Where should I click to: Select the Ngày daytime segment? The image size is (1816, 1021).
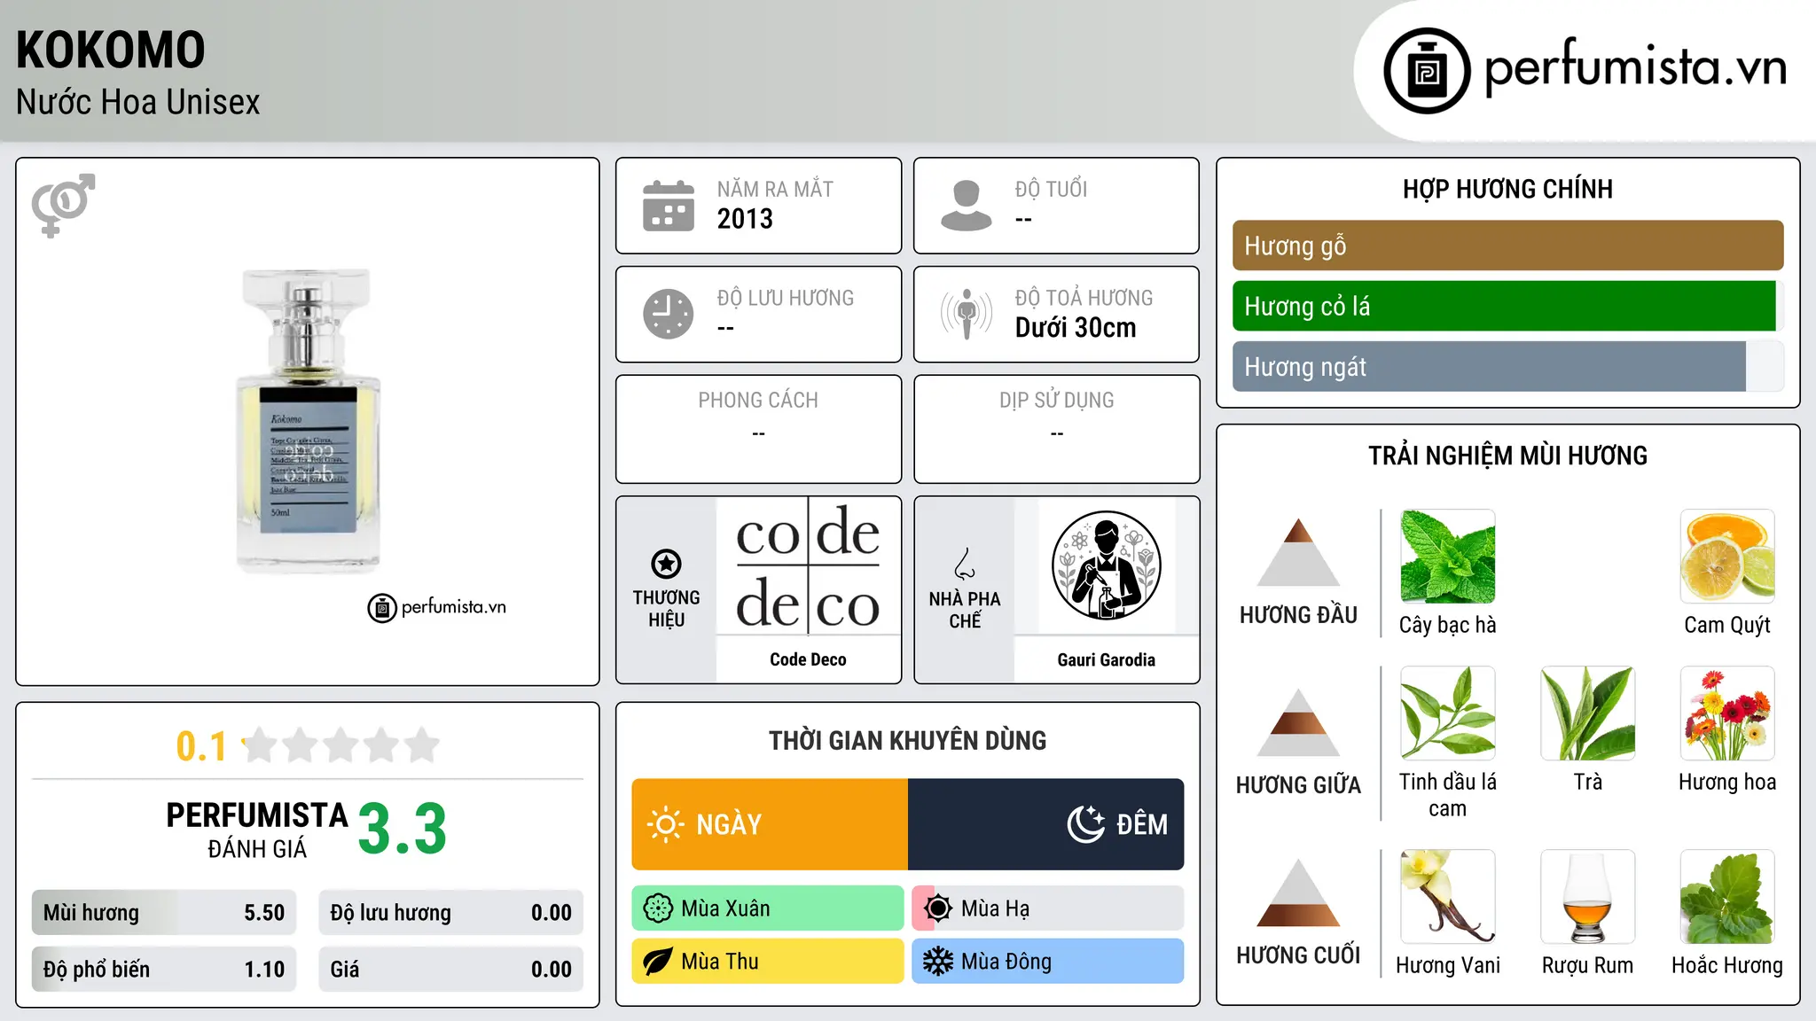click(x=770, y=824)
